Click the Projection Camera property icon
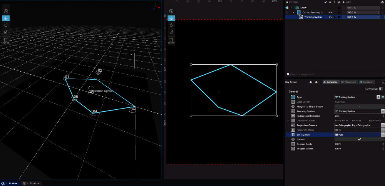Image resolution: width=385 pixels, height=186 pixels. point(293,125)
